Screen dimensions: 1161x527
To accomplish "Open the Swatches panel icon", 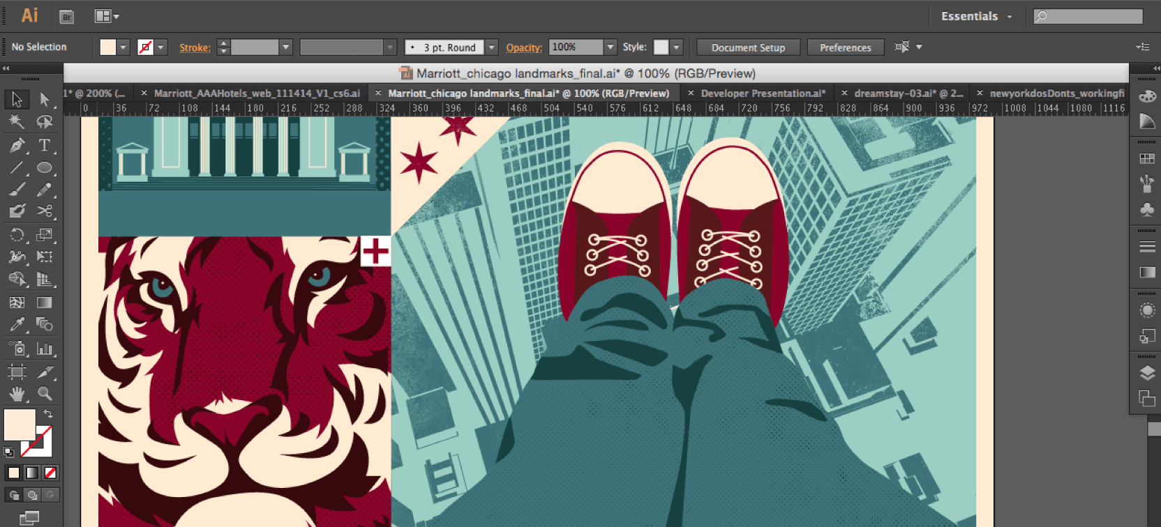I will point(1147,158).
